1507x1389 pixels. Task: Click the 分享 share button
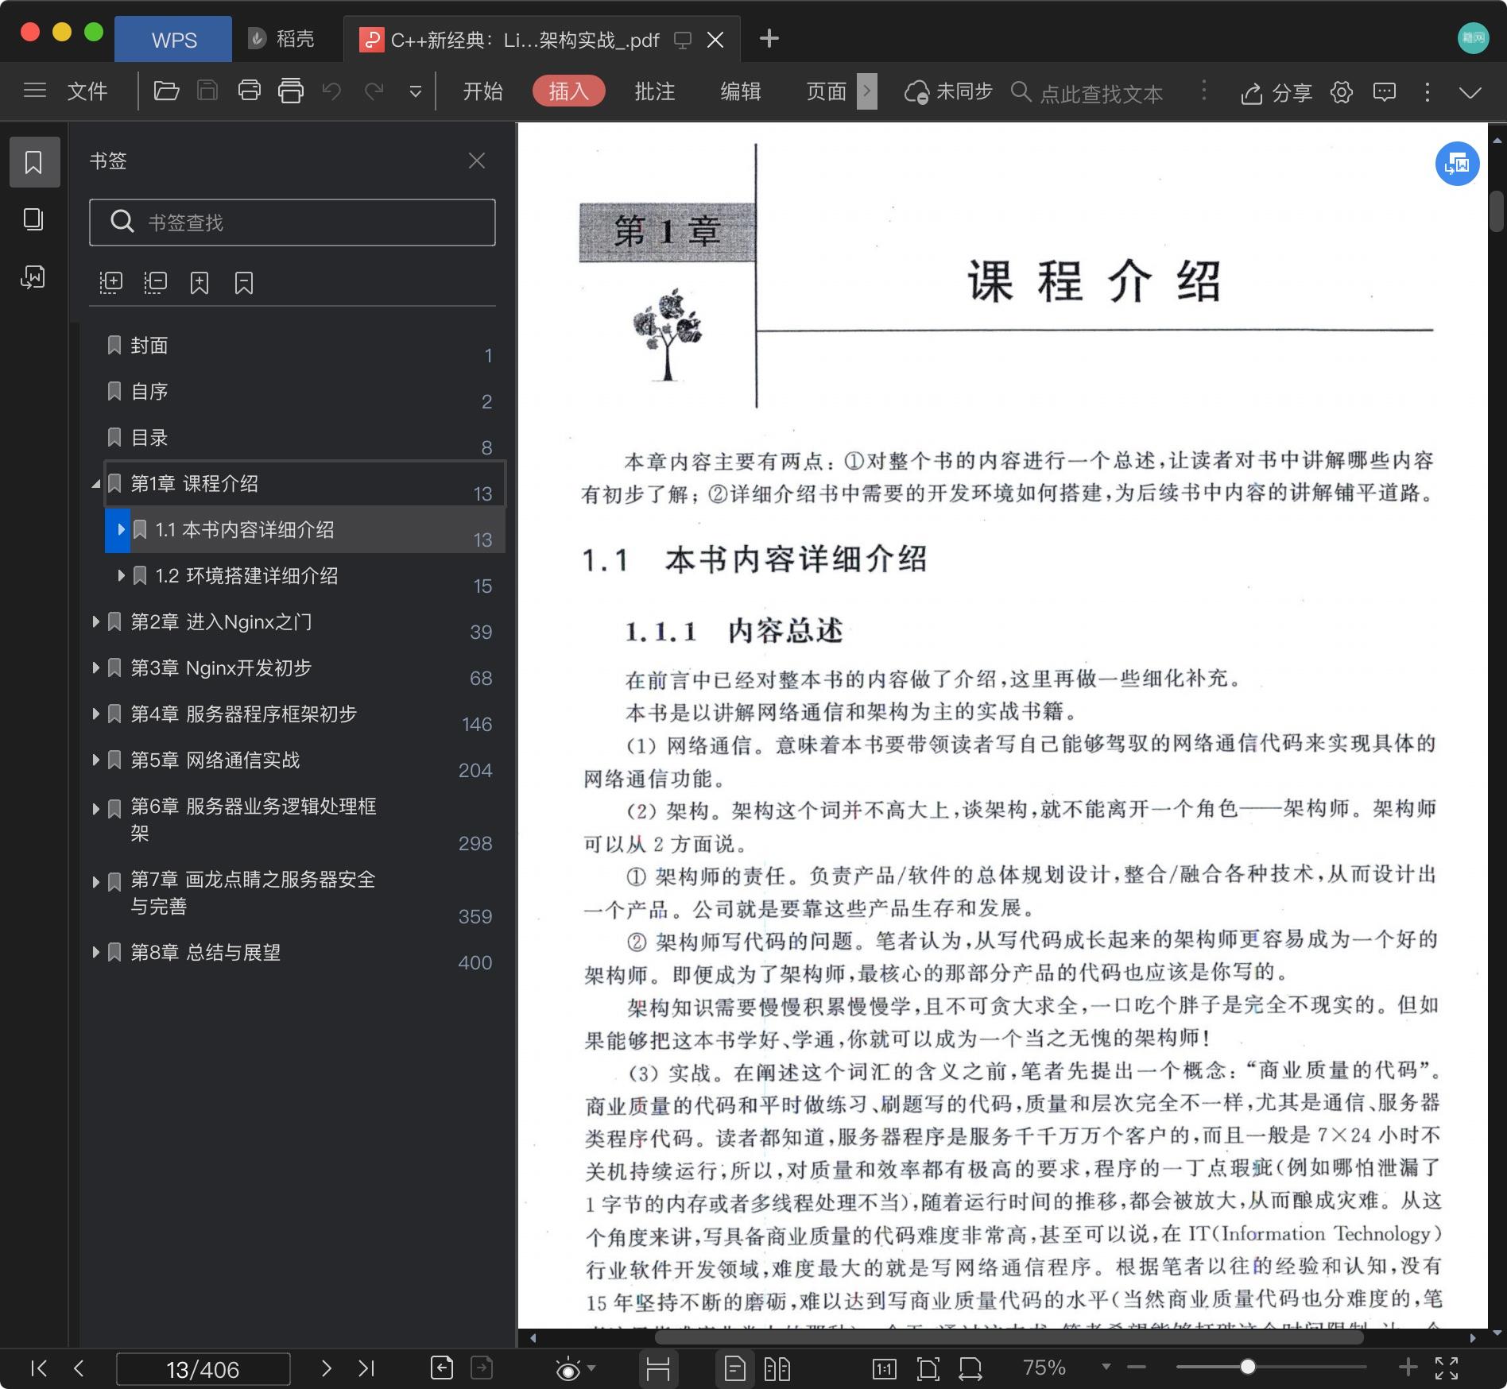[x=1276, y=93]
